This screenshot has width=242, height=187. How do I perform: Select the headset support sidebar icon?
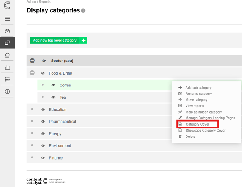tap(7, 55)
